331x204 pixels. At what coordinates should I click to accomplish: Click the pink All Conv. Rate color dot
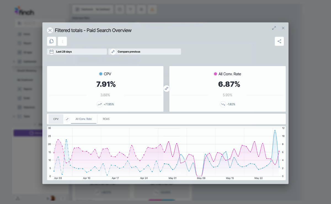tap(215, 74)
